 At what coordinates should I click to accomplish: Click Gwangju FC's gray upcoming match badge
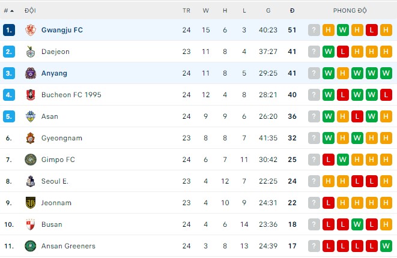pyautogui.click(x=314, y=30)
